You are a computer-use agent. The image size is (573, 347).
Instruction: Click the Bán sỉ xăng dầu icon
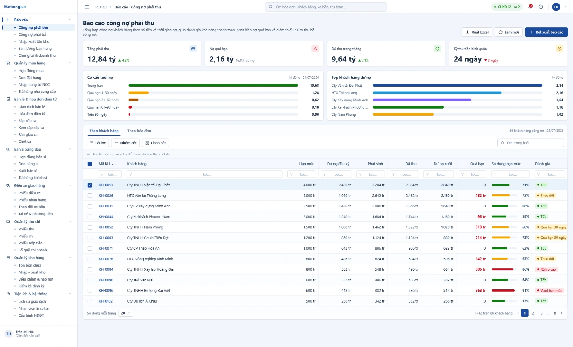(8, 149)
